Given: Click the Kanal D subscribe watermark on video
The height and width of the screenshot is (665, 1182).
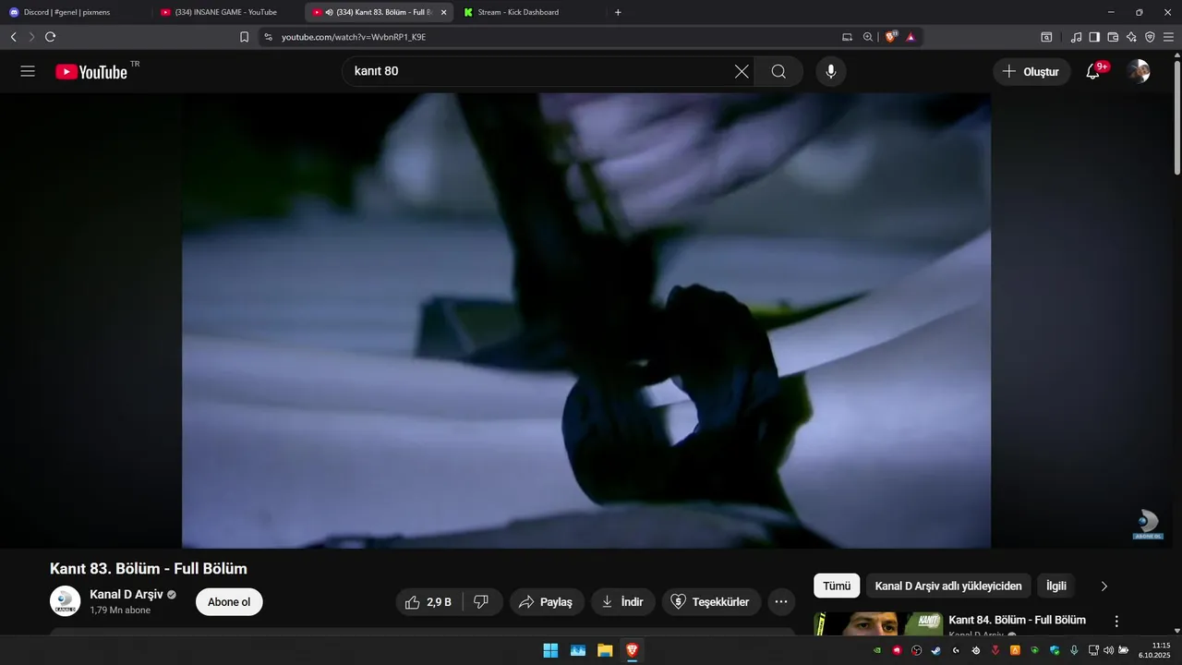Looking at the screenshot, I should coord(1148,524).
